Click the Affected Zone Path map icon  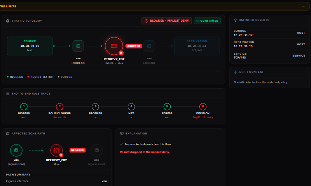click(8, 133)
